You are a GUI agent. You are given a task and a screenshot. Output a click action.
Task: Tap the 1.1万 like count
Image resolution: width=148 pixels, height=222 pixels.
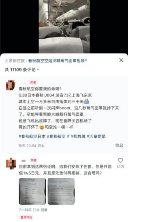click(x=120, y=166)
